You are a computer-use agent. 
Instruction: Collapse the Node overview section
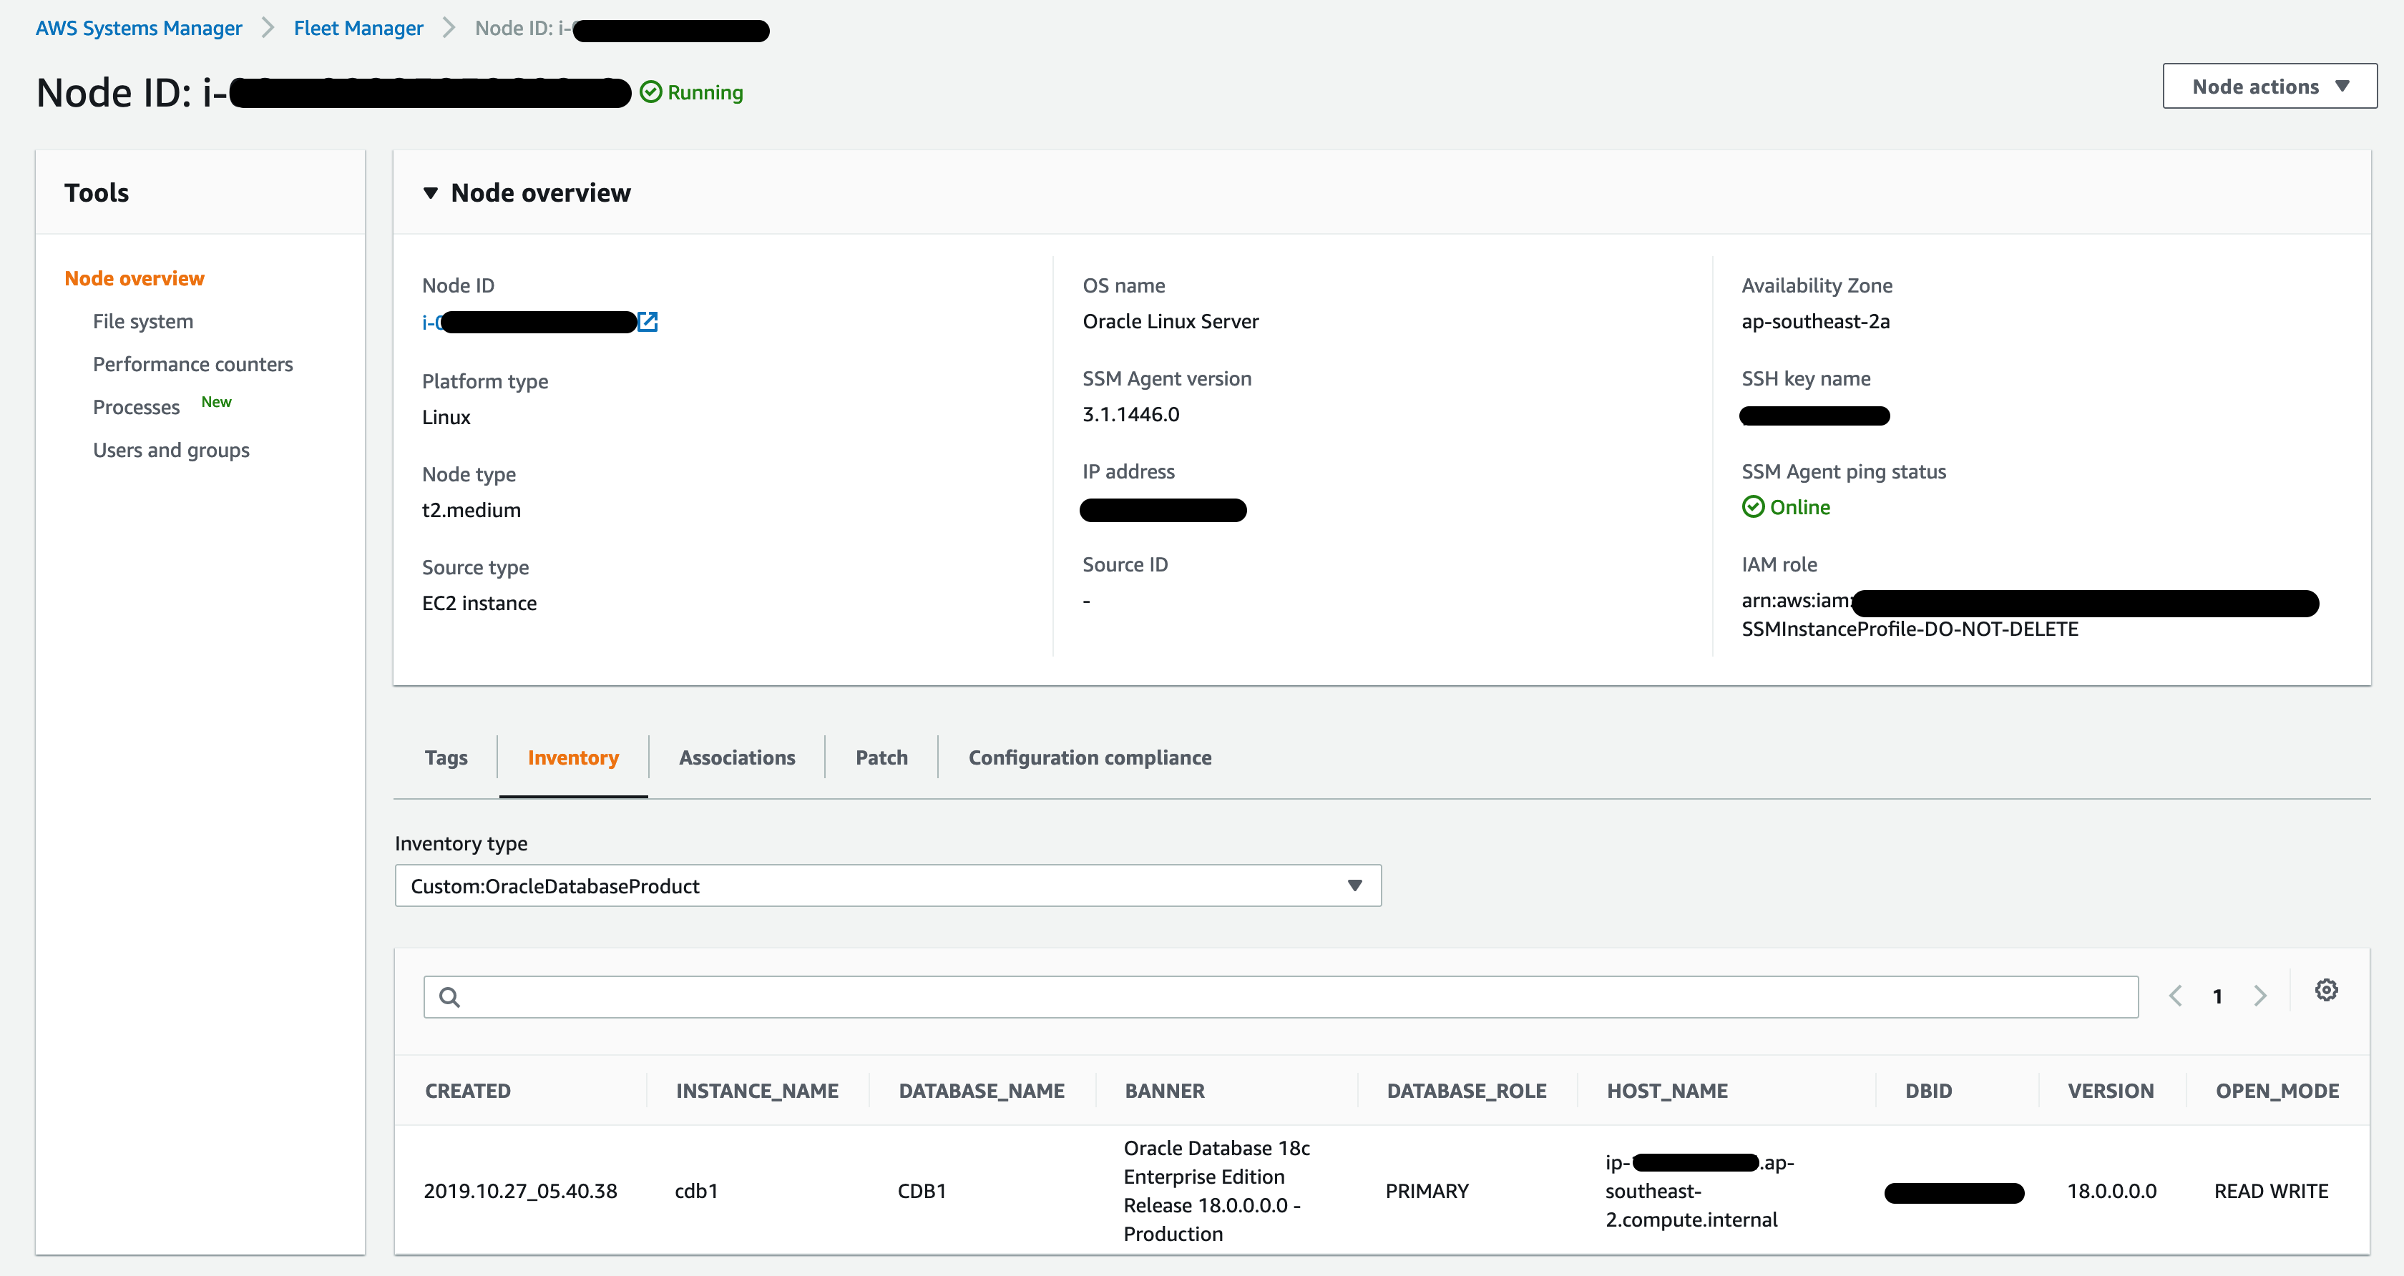click(x=431, y=193)
